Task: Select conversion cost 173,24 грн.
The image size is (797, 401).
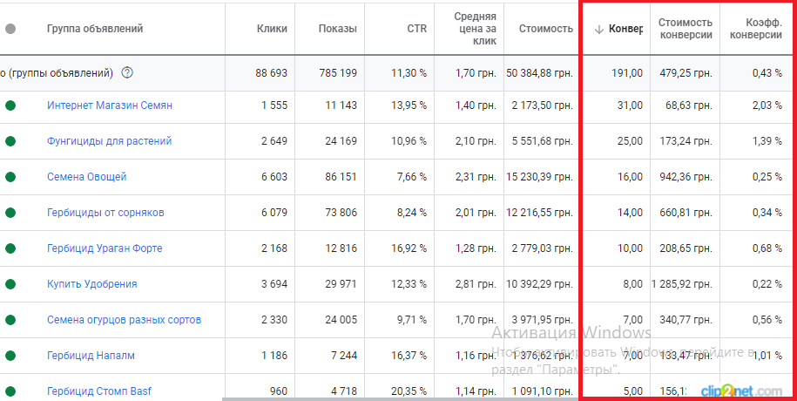Action: pos(686,141)
